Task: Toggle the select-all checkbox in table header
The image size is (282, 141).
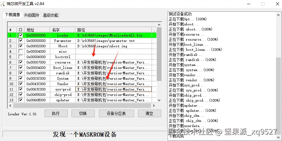Action: click(x=21, y=30)
